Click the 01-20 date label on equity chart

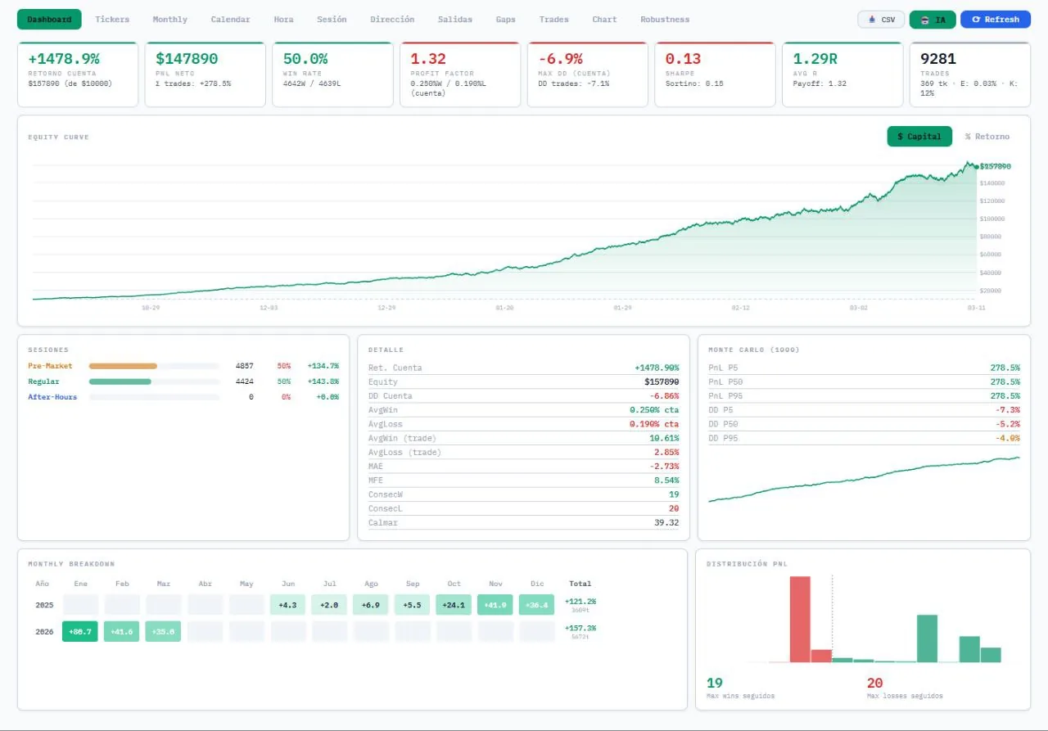(504, 308)
